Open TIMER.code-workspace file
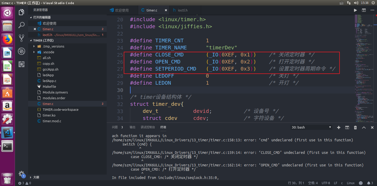Screen dimensions: 377x186 pos(67,109)
